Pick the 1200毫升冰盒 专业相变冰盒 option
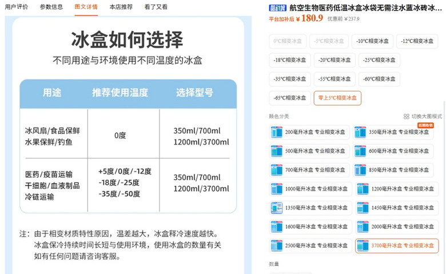 pyautogui.click(x=397, y=189)
